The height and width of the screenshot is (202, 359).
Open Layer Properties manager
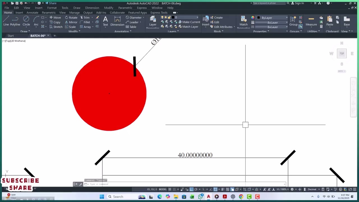coord(153,22)
